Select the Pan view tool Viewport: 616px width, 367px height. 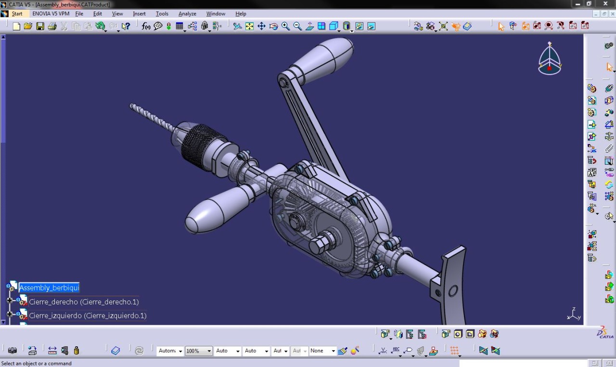click(x=261, y=26)
